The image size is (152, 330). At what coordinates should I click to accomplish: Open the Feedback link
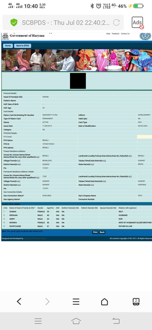coord(116,34)
